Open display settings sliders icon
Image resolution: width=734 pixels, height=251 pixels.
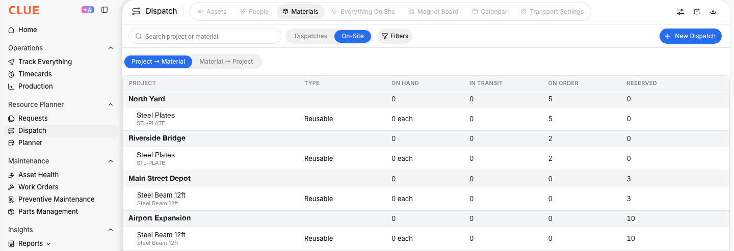[x=680, y=12]
